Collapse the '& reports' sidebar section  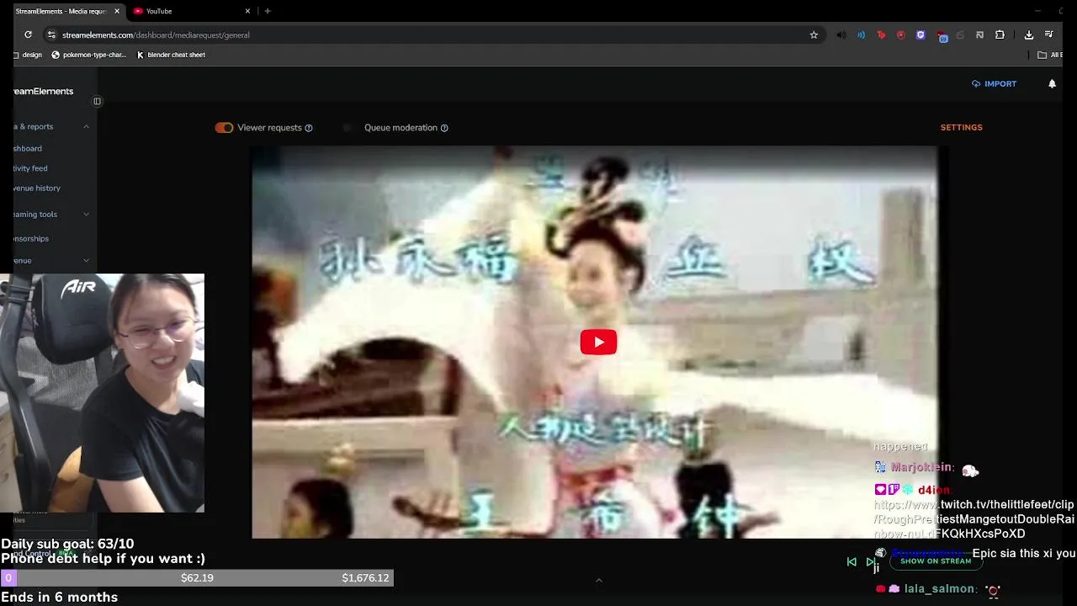(x=86, y=126)
